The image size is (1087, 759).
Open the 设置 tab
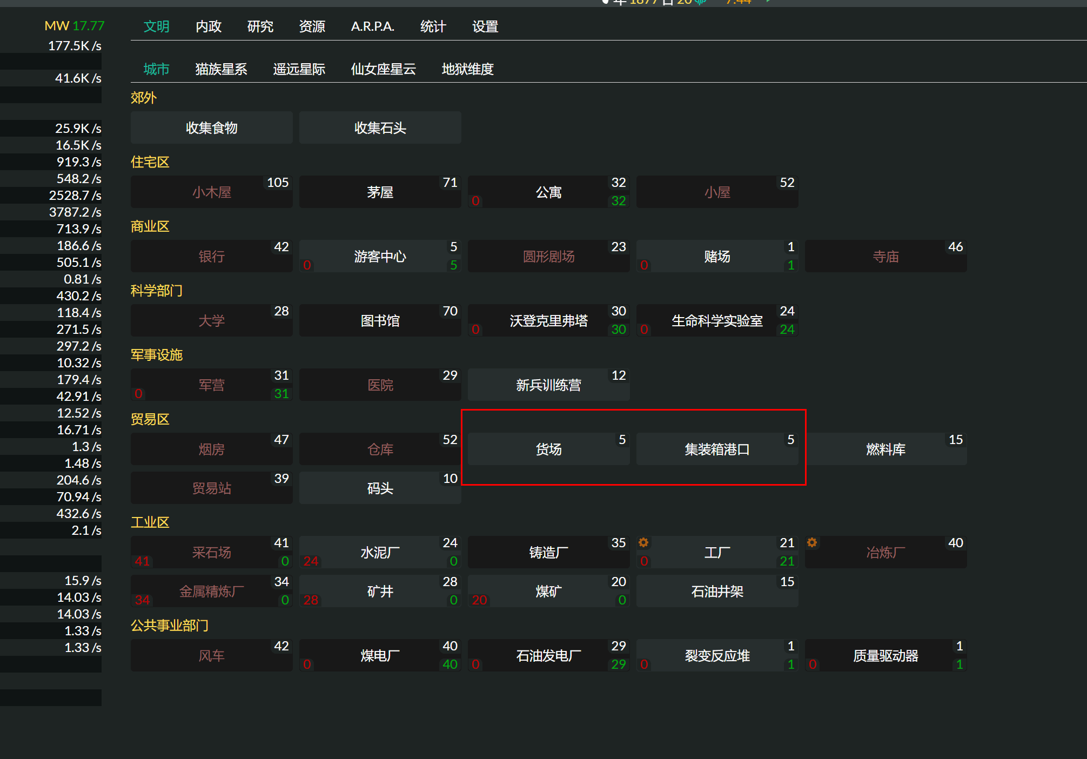point(485,26)
